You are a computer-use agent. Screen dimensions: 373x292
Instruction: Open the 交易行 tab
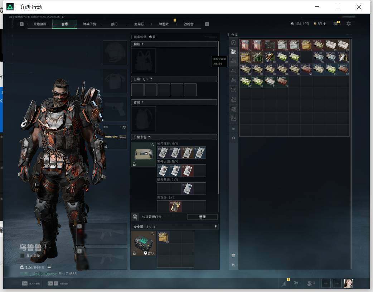[x=139, y=24]
